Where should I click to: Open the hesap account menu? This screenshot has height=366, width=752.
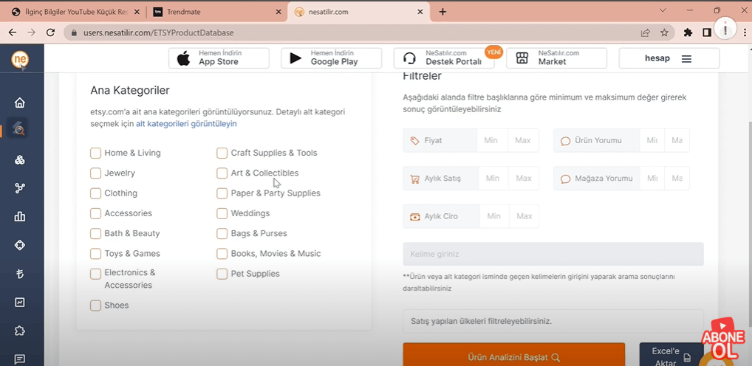pos(669,59)
